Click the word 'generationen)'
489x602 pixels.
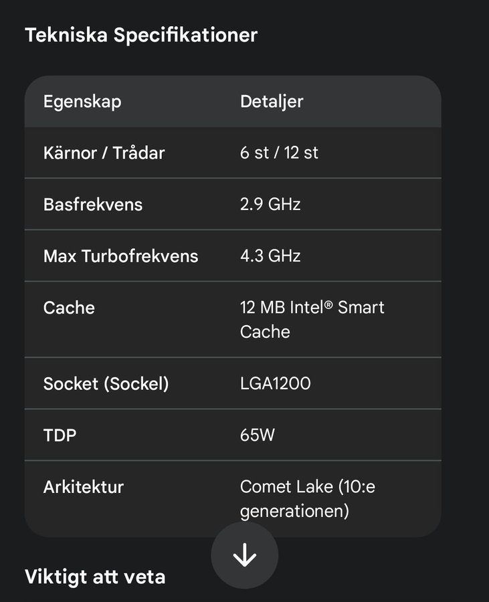(294, 512)
